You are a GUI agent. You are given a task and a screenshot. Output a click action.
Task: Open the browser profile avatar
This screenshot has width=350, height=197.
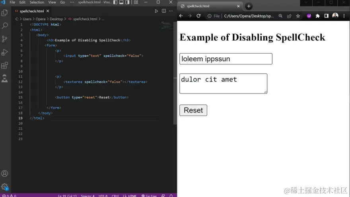click(x=335, y=16)
